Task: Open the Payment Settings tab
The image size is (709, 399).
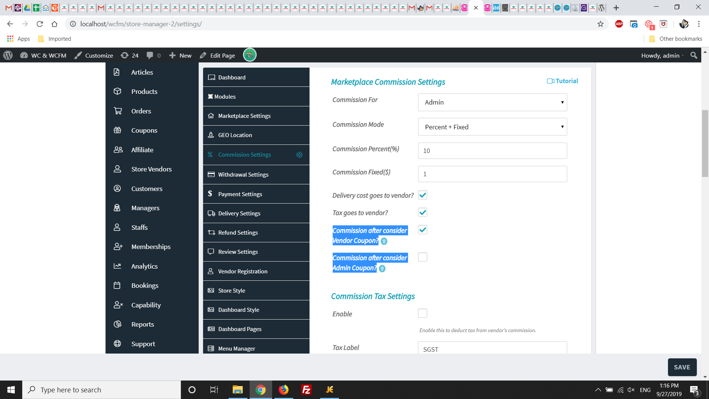Action: point(256,194)
